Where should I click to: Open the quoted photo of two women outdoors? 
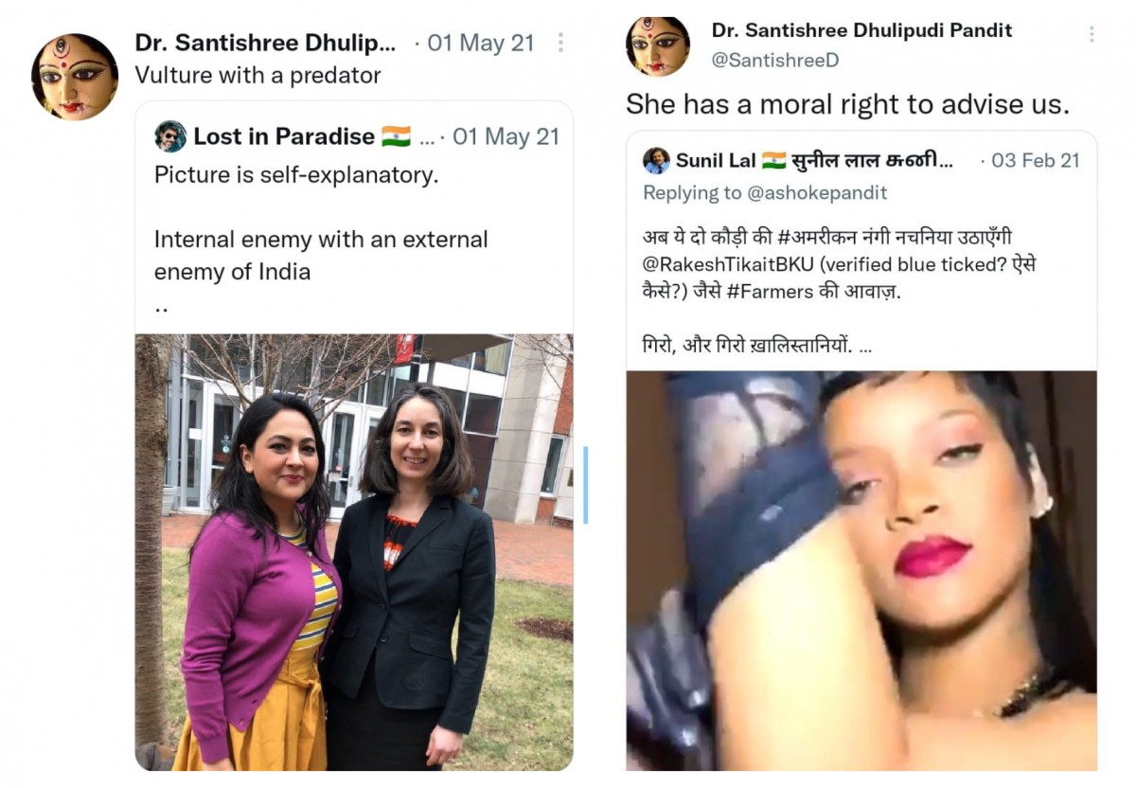point(354,551)
